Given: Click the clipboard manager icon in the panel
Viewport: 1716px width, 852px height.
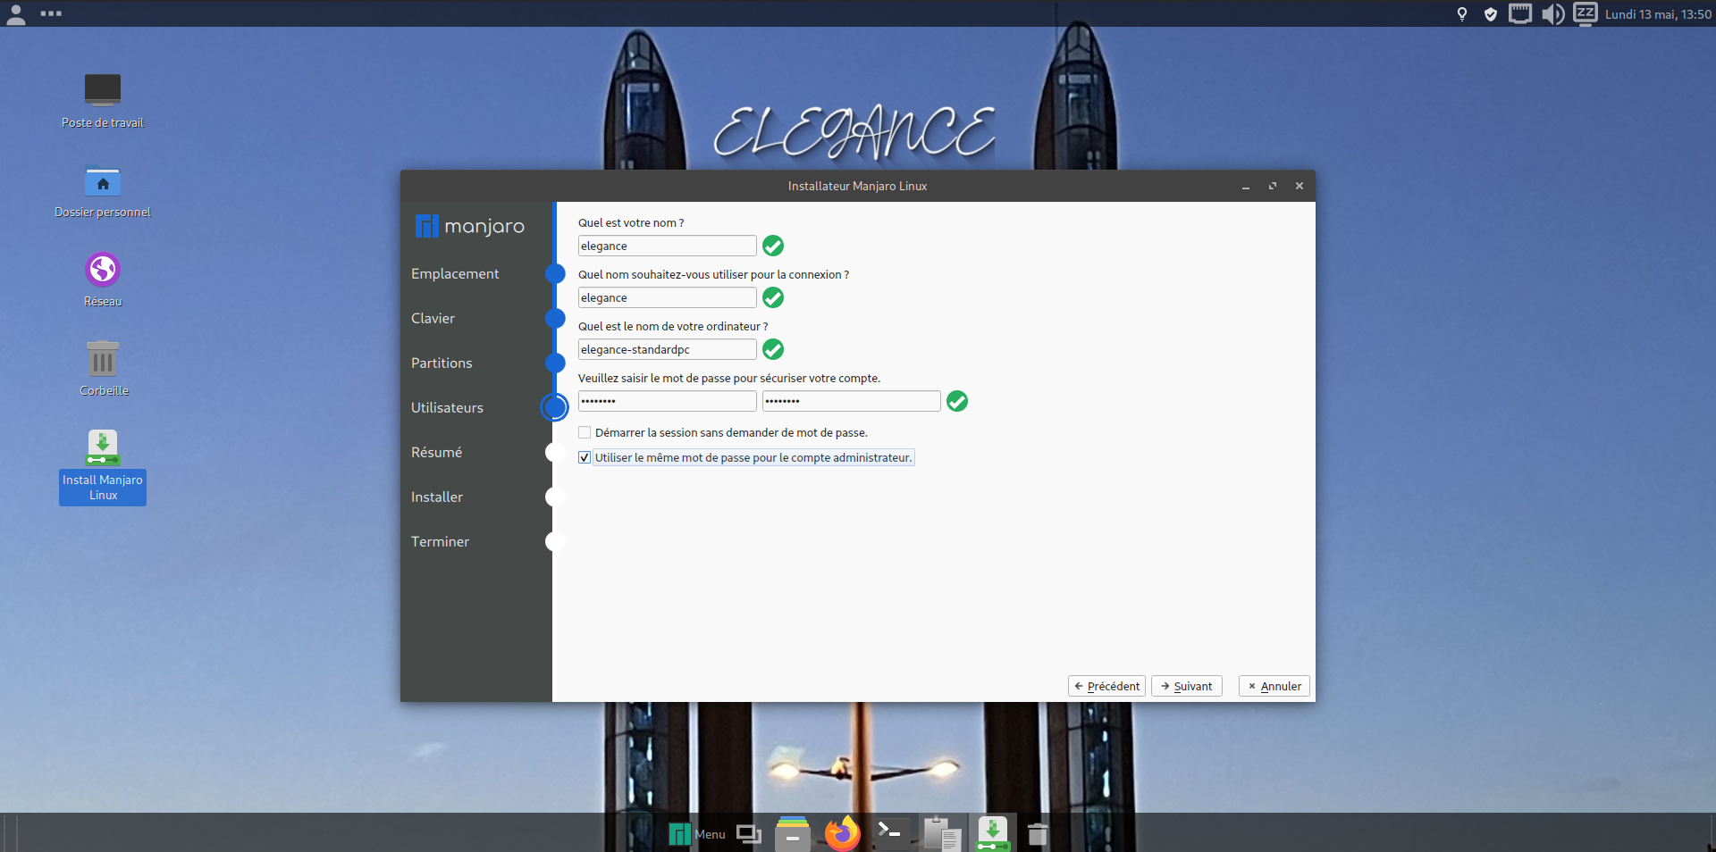Looking at the screenshot, I should (x=941, y=834).
